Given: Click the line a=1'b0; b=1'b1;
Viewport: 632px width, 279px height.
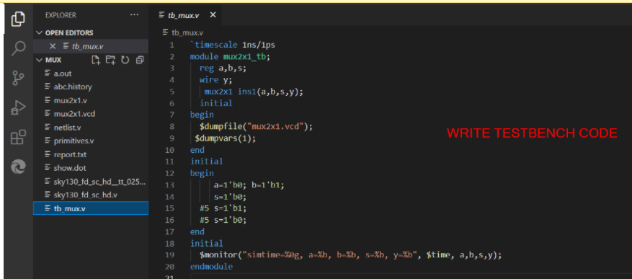Looking at the screenshot, I should [x=249, y=185].
